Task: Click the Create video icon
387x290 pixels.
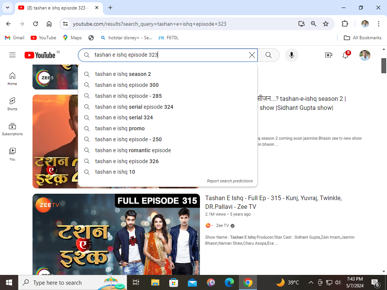Action: 328,55
